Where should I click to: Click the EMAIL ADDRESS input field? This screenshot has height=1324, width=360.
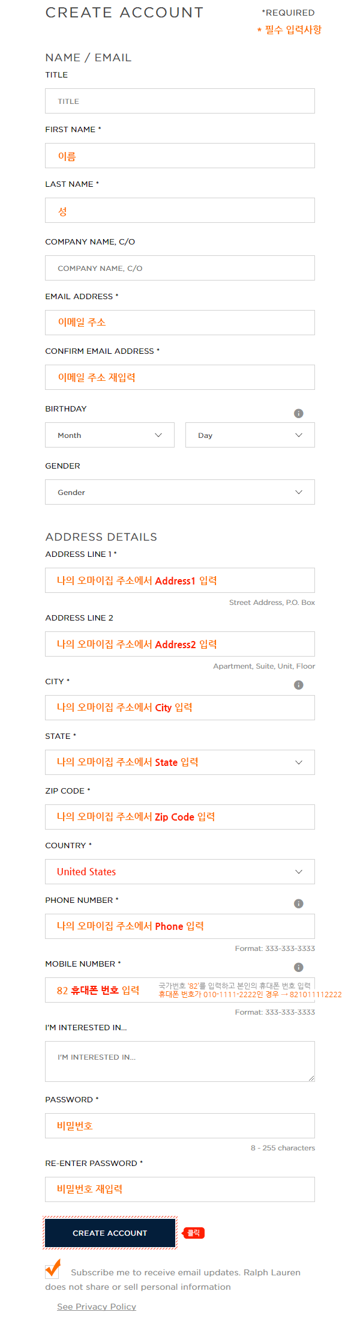(179, 322)
